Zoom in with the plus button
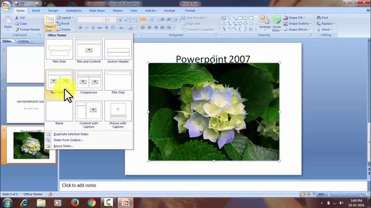Screen dimensions: 371x208 point(361,194)
